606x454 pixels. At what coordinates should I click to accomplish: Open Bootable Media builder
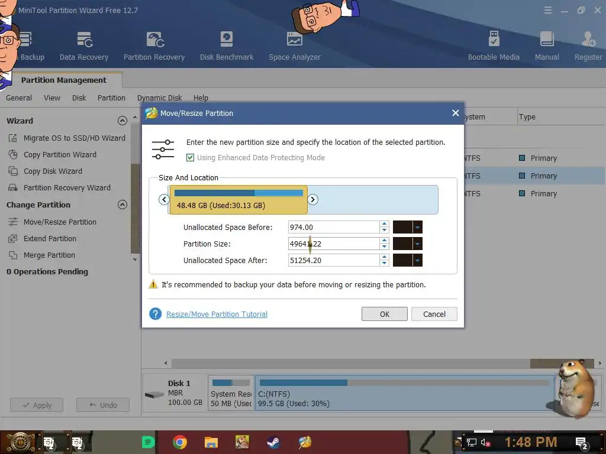tap(494, 46)
